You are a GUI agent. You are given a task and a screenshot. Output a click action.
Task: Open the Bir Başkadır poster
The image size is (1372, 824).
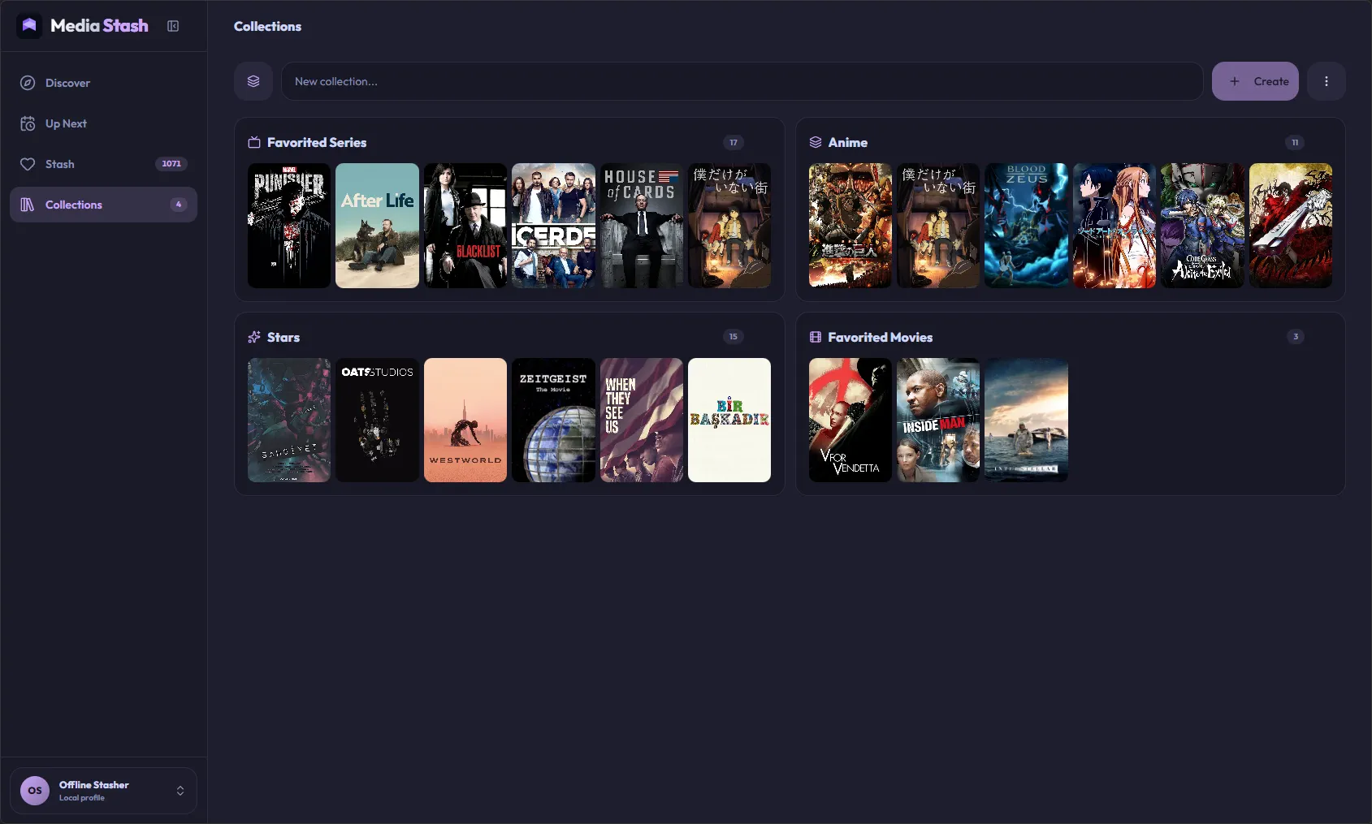tap(729, 421)
